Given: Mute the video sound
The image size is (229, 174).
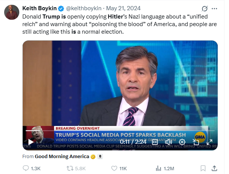Looking at the screenshot, I should pyautogui.click(x=168, y=142).
